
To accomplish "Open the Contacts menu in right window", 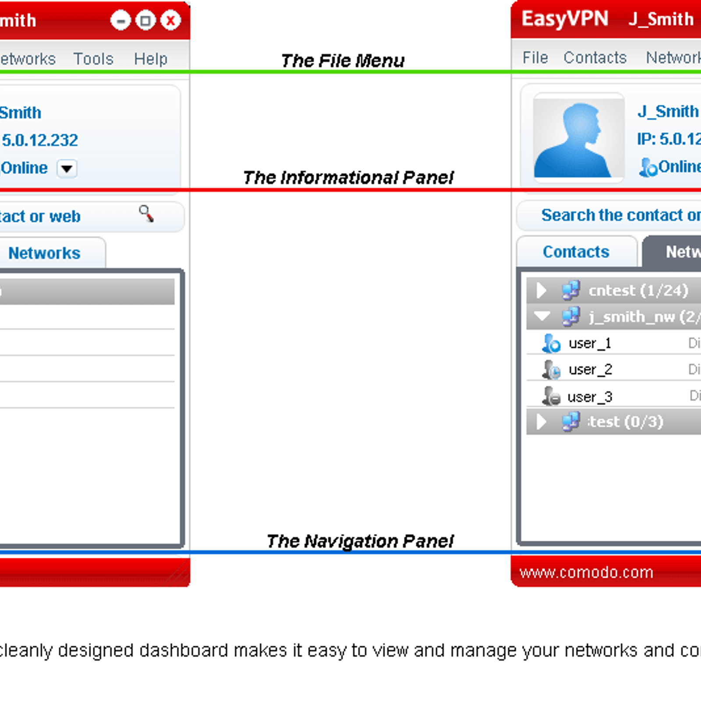I will pyautogui.click(x=595, y=57).
